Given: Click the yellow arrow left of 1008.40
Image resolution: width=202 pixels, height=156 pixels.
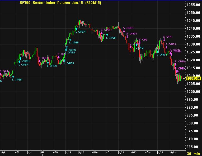Looking at the screenshot, I should [x=184, y=78].
